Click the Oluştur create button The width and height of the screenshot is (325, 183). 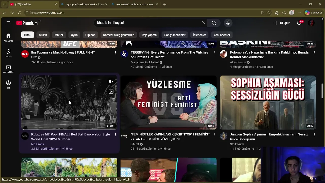[282, 23]
